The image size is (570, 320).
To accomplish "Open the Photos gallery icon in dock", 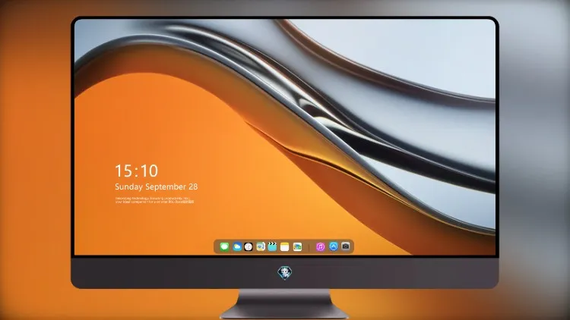I will pos(297,246).
